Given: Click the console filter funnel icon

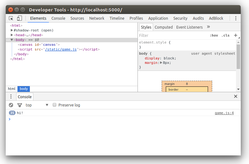Looking at the screenshot, I should click(20, 105).
